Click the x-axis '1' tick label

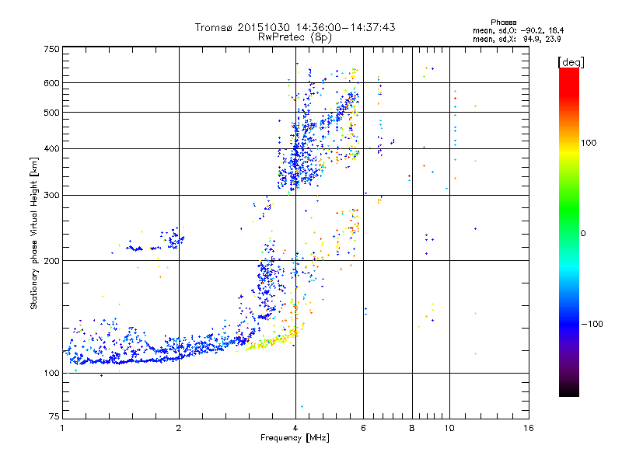(x=62, y=428)
